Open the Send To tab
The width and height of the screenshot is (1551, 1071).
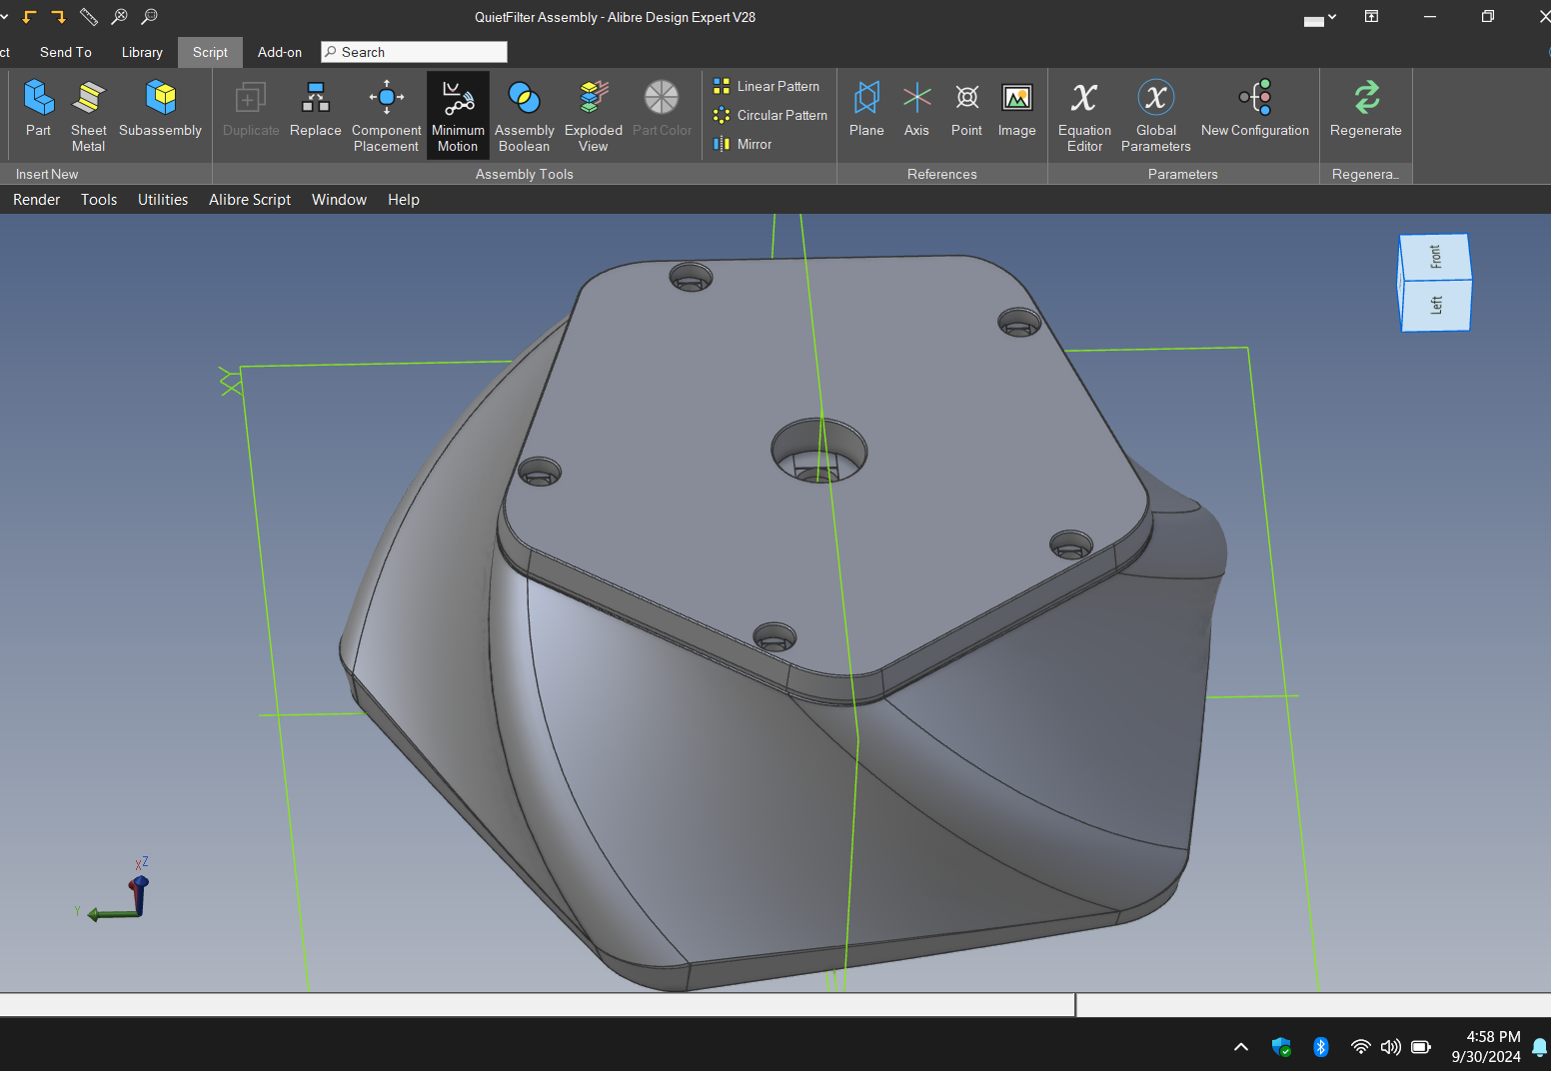tap(66, 52)
